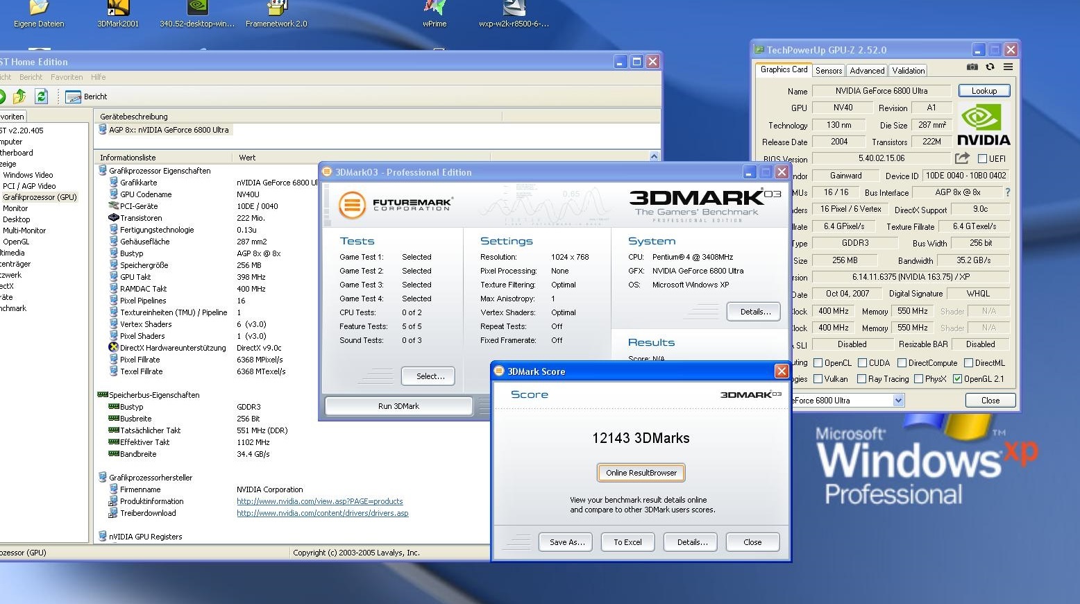Screen dimensions: 1080x604
Task: Open System Details button in 3DMark03
Action: point(754,312)
